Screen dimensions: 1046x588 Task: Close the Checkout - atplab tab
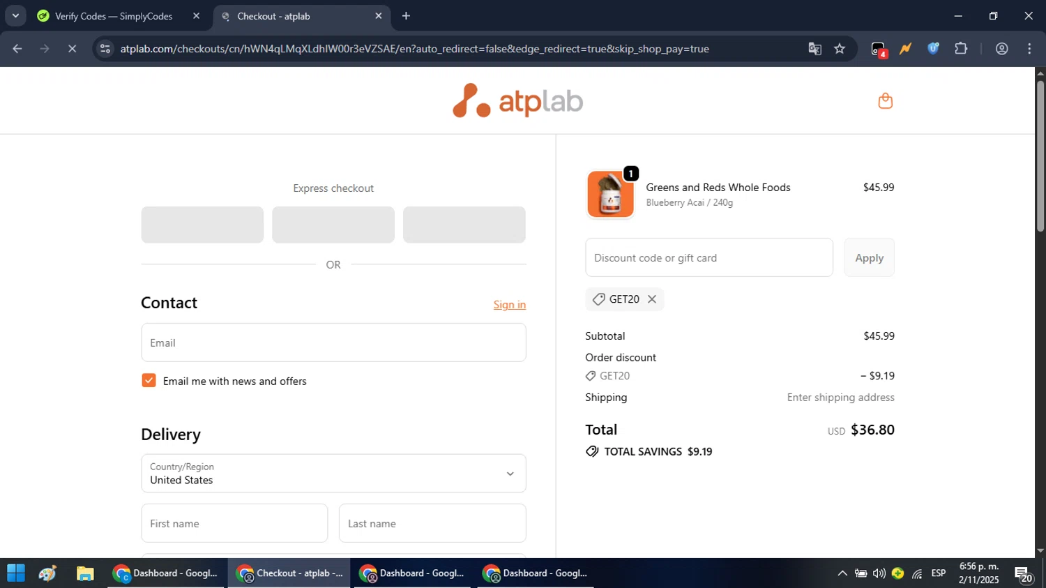click(379, 16)
